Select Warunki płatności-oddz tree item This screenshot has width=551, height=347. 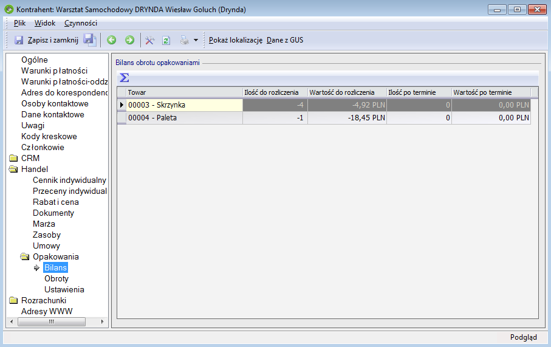pos(64,81)
